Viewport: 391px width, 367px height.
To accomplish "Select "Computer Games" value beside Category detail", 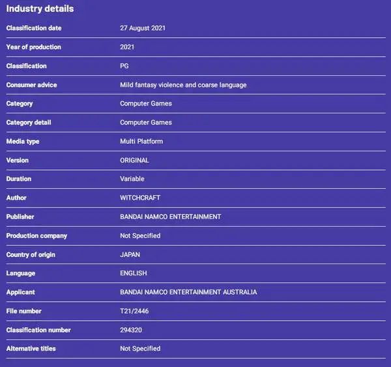I will (146, 122).
